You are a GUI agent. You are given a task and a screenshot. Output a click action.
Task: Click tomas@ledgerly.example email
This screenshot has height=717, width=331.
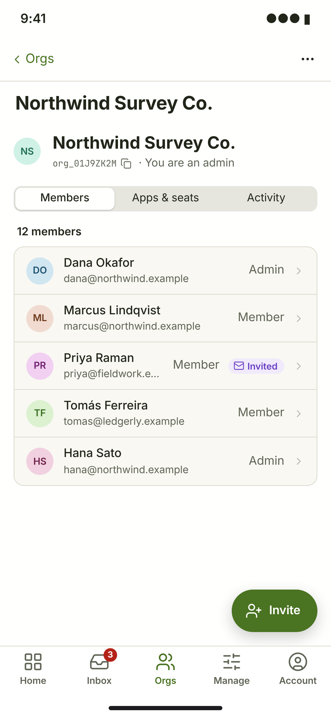124,421
